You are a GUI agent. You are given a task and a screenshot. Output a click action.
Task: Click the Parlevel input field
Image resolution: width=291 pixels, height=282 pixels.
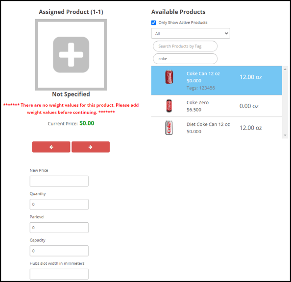59,228
